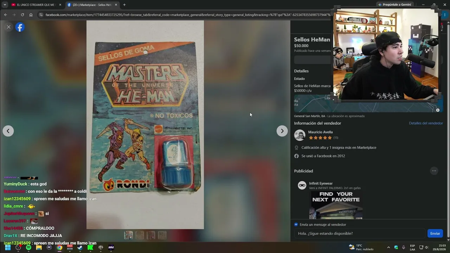Image resolution: width=450 pixels, height=253 pixels.
Task: Open Windows Security tray icon
Action: tap(396, 247)
